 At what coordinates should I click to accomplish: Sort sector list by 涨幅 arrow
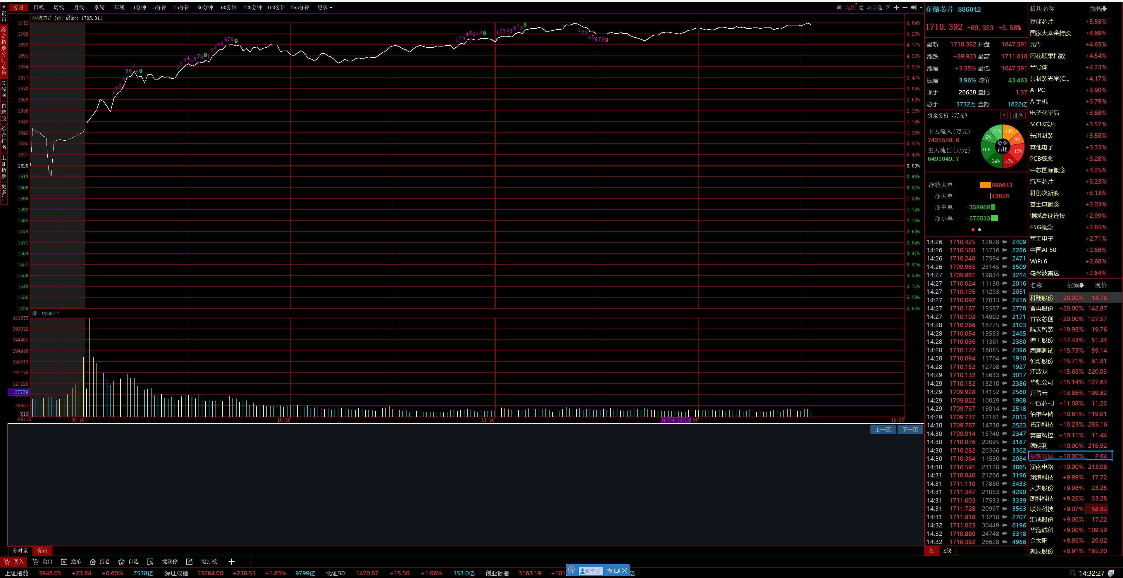coord(1104,9)
